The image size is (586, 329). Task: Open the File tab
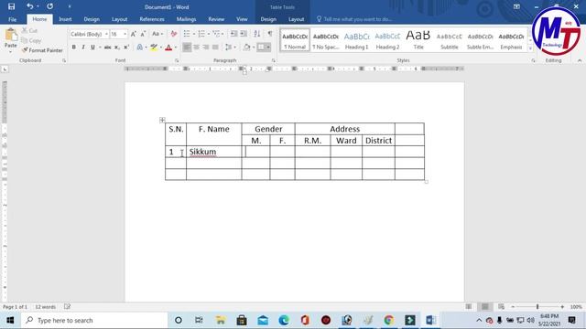point(12,19)
